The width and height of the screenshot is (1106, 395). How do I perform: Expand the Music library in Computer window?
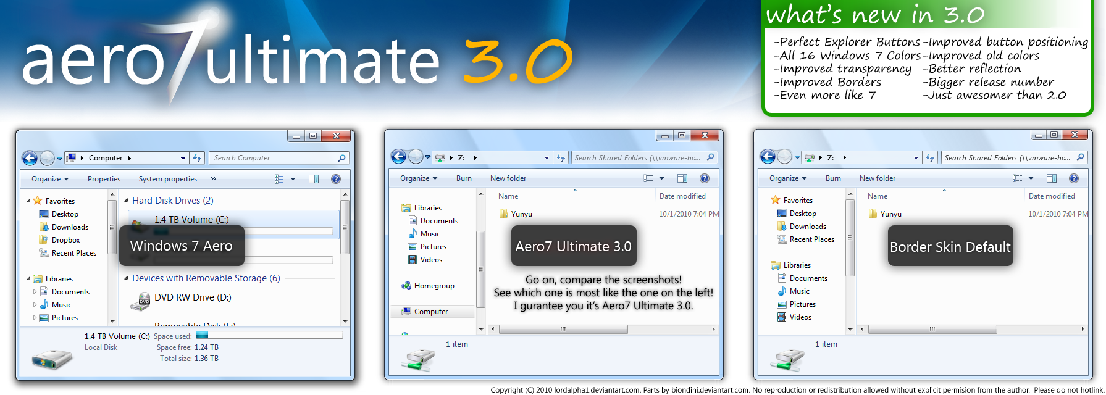tap(35, 305)
